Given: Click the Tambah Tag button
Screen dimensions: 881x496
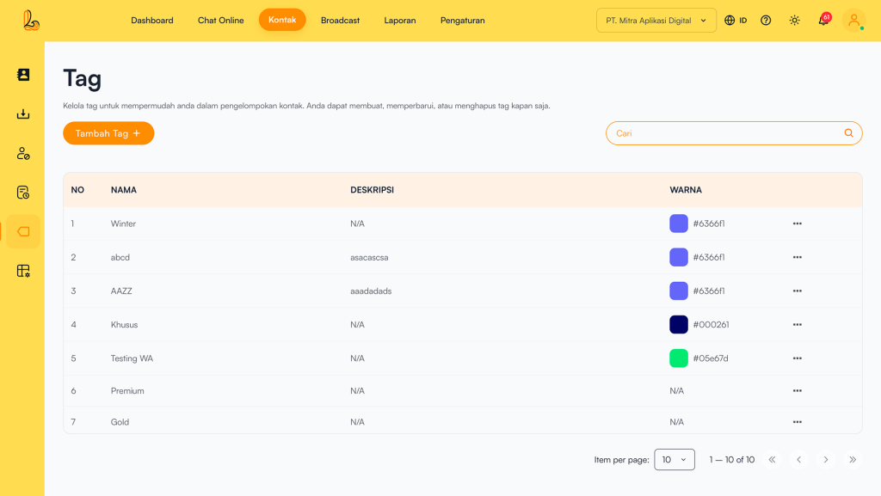Looking at the screenshot, I should pyautogui.click(x=108, y=133).
